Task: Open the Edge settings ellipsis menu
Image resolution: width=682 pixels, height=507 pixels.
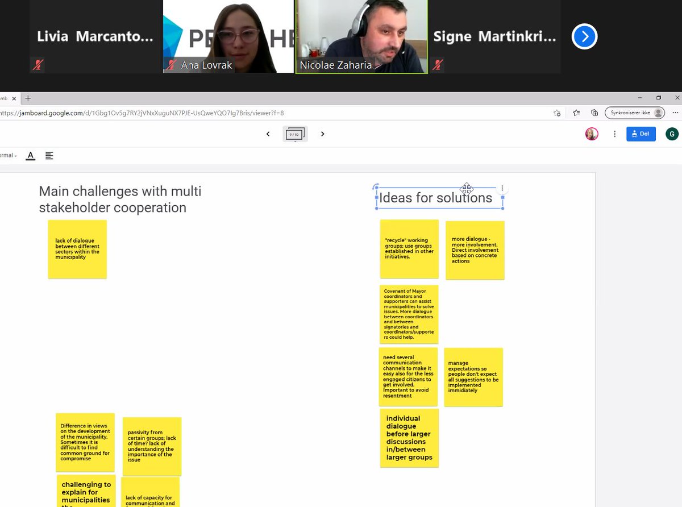Action: [x=674, y=113]
